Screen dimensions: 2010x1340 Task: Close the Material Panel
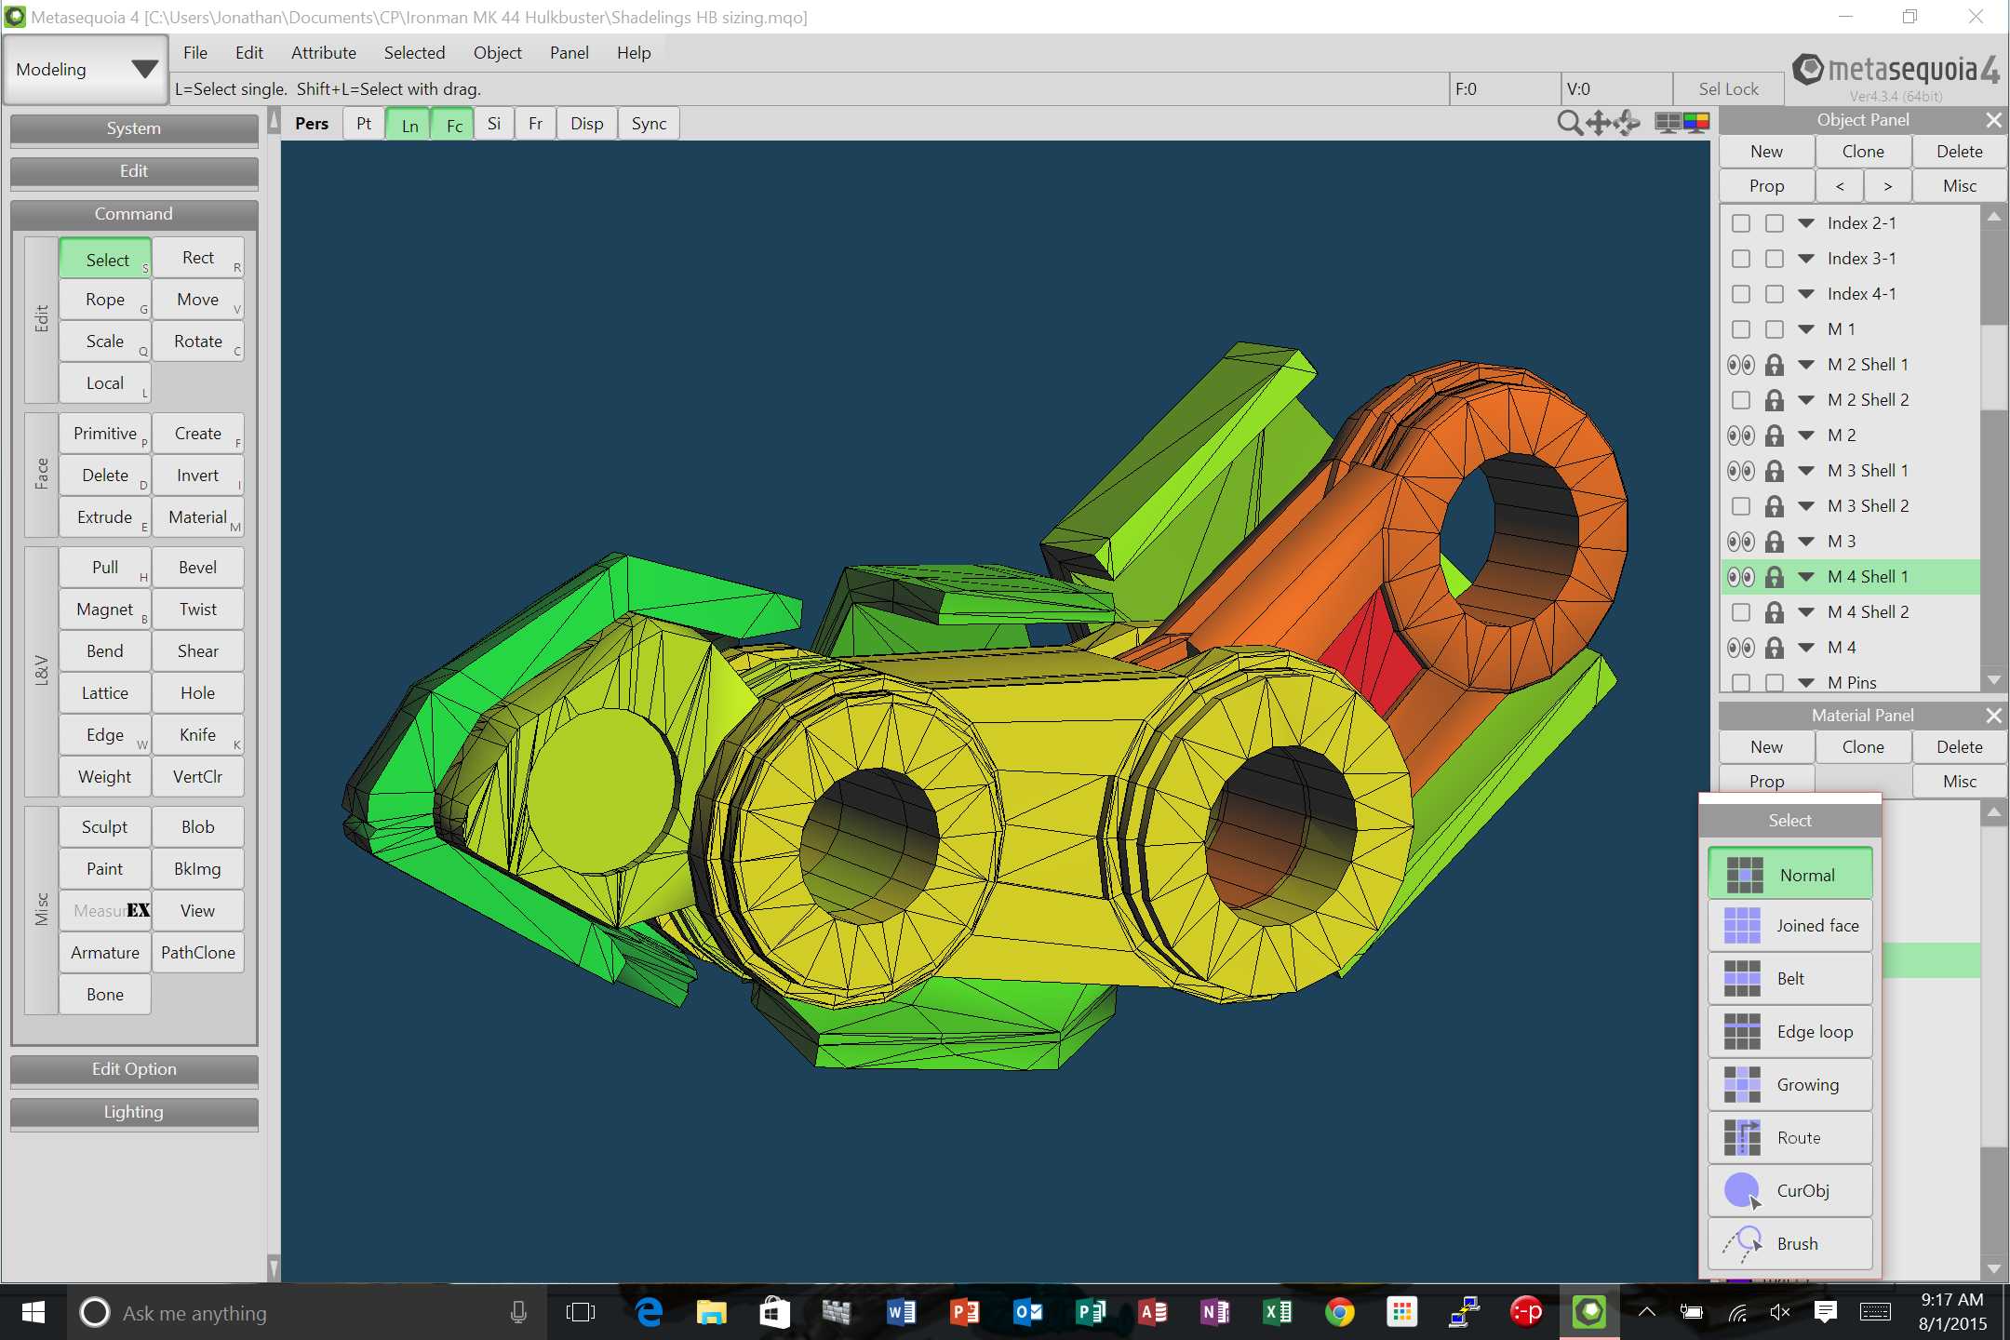tap(1993, 716)
